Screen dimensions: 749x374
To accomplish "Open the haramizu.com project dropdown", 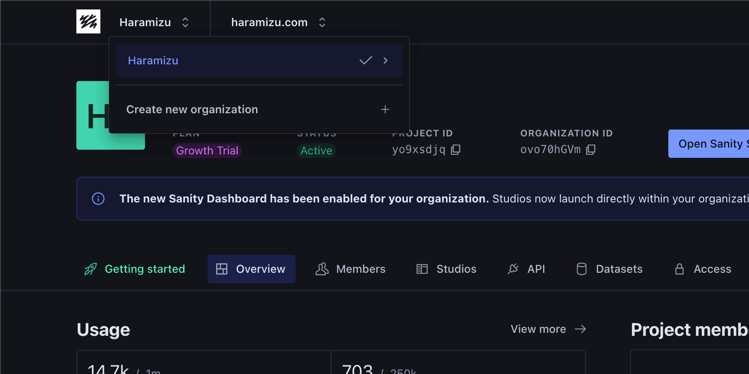I will tap(278, 22).
